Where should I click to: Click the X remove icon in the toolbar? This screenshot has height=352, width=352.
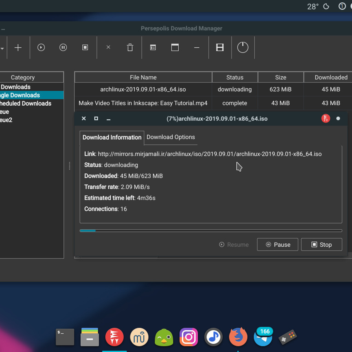(108, 47)
